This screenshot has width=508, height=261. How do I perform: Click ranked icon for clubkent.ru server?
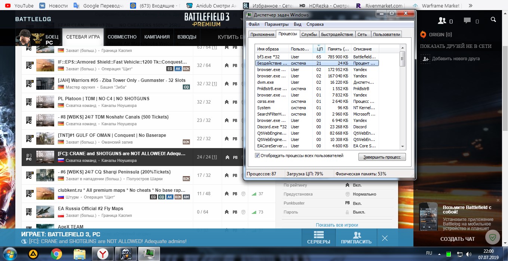[x=227, y=194]
